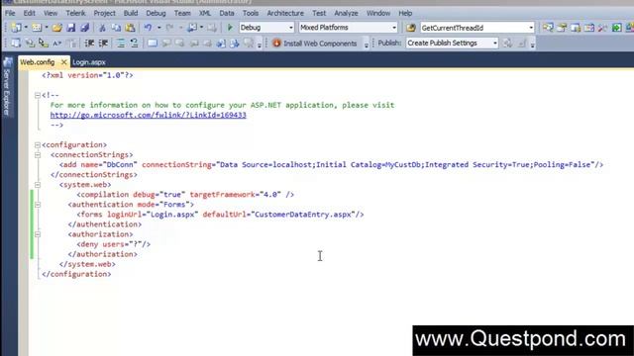Open the Telerik menu
Viewport: 634px width, 356px height.
(x=75, y=13)
